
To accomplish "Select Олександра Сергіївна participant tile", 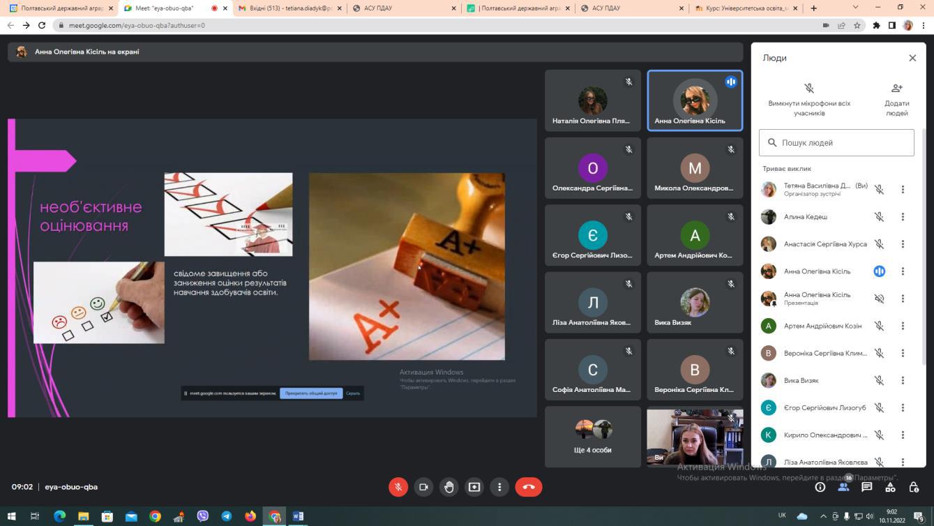I will pos(592,168).
